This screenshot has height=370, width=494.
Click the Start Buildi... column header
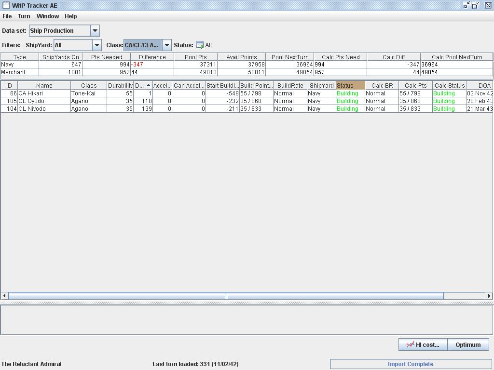(x=222, y=85)
